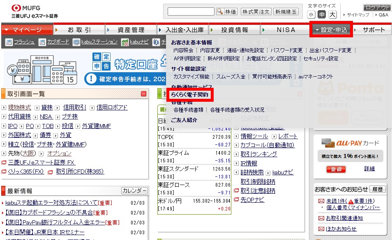Select 各種手続書類 menu item
The image size is (392, 240).
(x=189, y=110)
